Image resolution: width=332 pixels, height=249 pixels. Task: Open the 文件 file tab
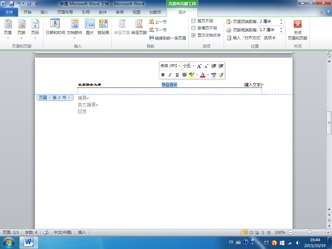9,12
